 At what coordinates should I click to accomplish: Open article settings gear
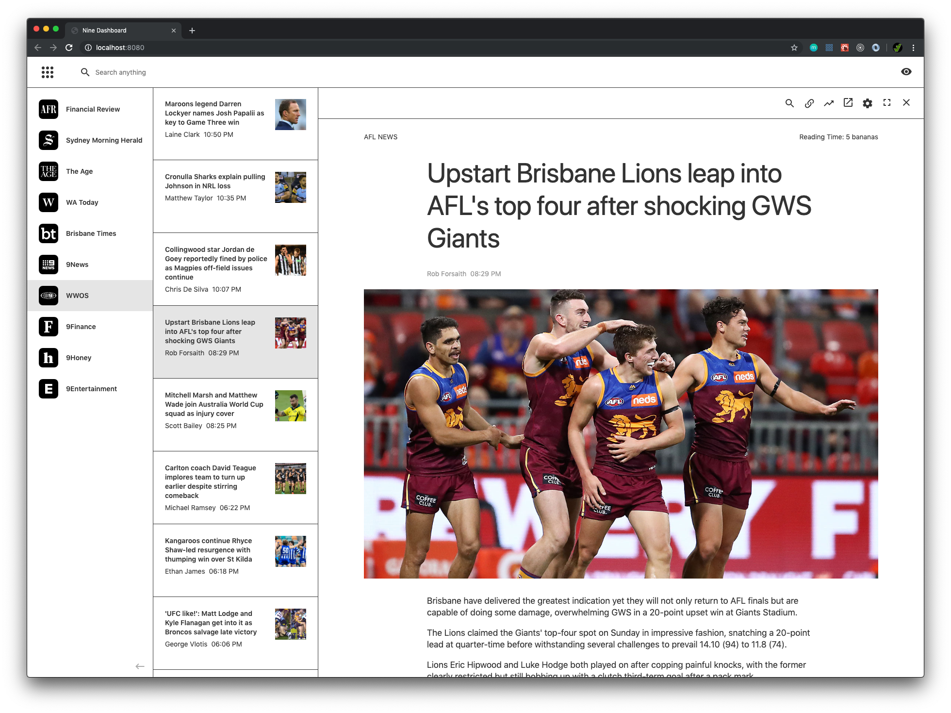(x=867, y=103)
